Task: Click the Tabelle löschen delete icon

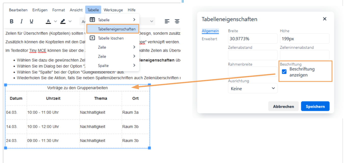Action: [x=92, y=38]
